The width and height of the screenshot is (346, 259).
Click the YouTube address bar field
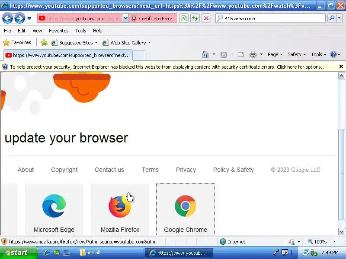tap(80, 19)
